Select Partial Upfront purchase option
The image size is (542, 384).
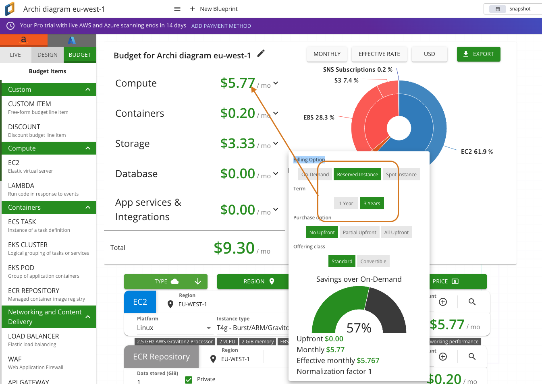tap(359, 232)
